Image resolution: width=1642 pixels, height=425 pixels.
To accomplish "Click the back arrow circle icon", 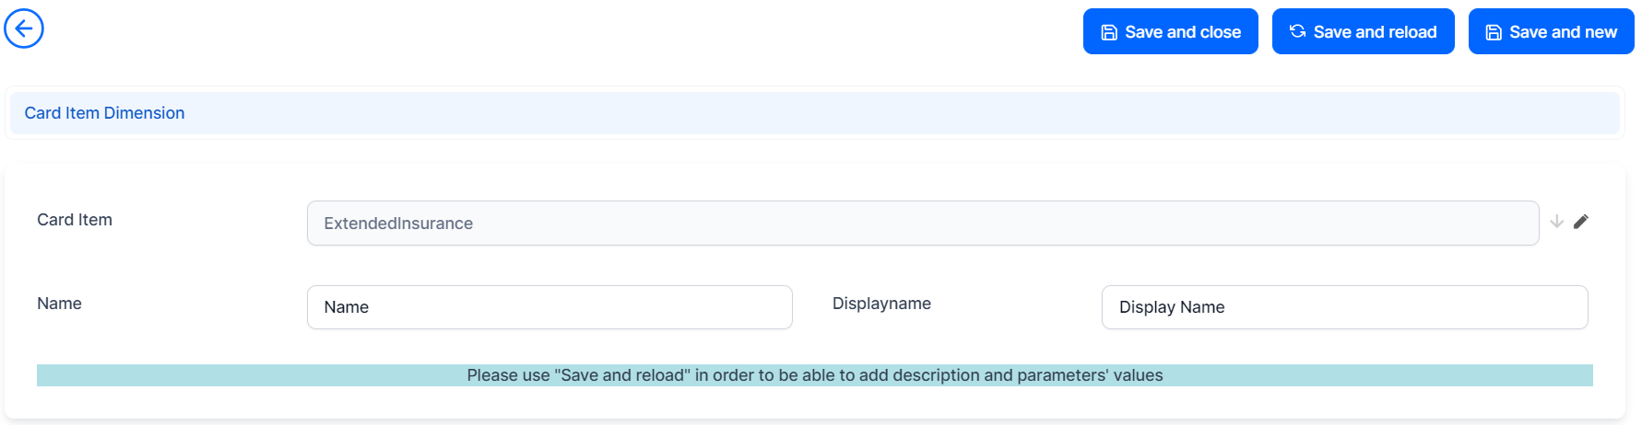I will (24, 29).
